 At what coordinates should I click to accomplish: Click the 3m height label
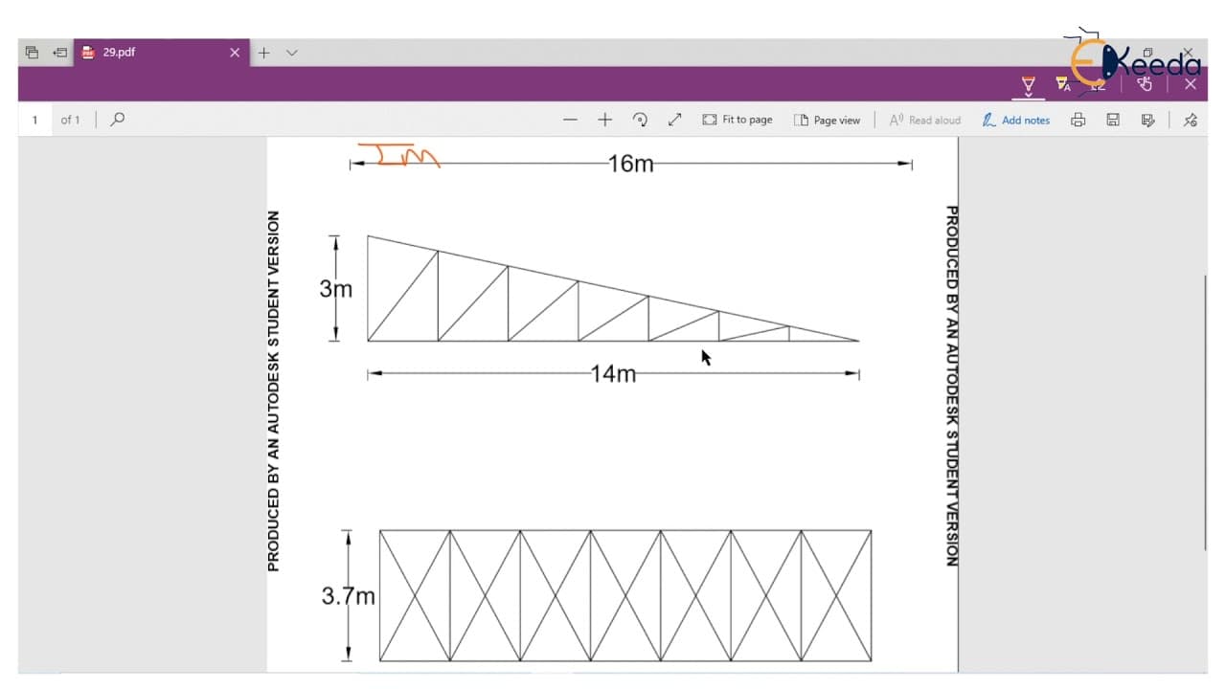[335, 288]
